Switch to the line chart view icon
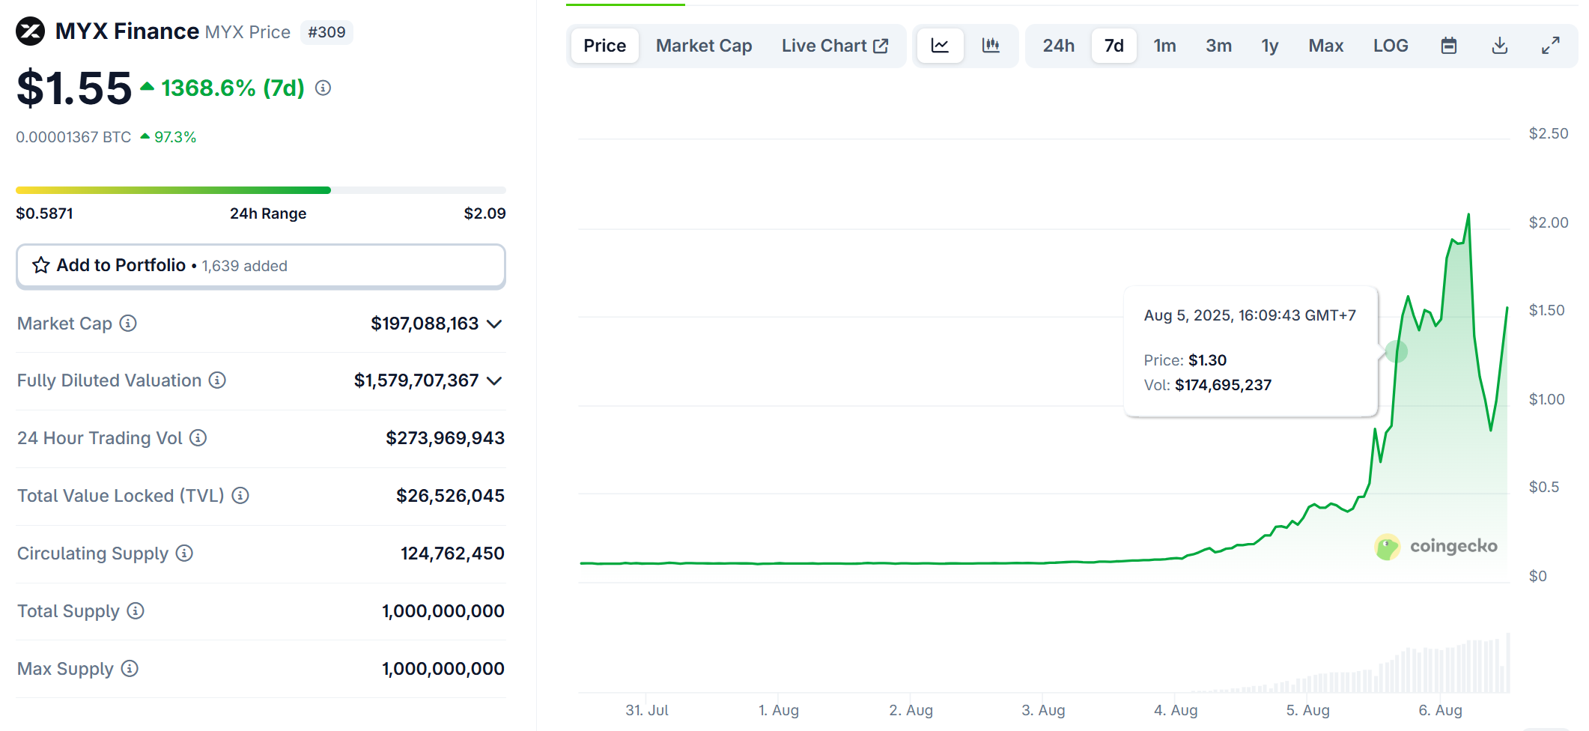1589x731 pixels. 940,46
